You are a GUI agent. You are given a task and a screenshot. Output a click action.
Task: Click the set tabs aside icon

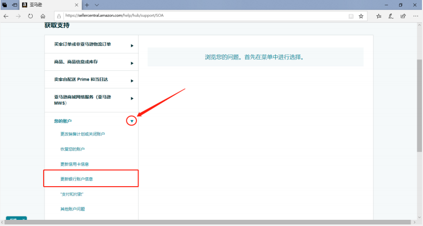pos(15,5)
